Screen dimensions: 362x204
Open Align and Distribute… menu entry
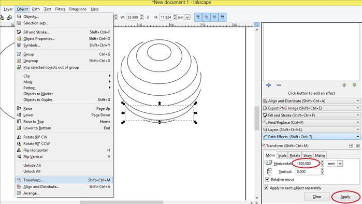pos(64,187)
